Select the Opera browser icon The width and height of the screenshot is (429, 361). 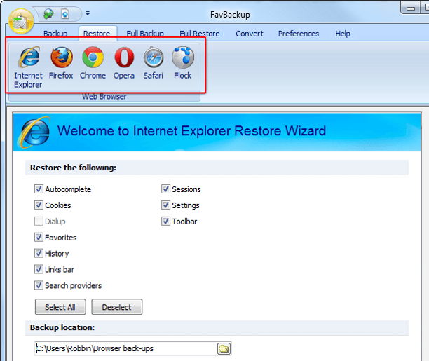[124, 63]
